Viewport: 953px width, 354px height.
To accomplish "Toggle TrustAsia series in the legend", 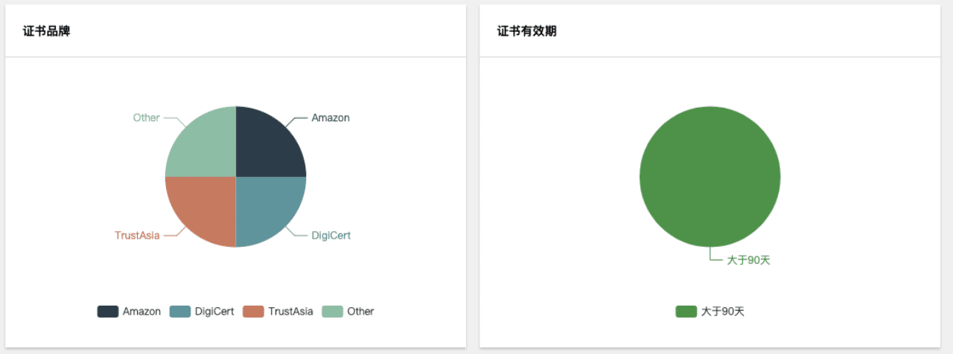I will 278,312.
